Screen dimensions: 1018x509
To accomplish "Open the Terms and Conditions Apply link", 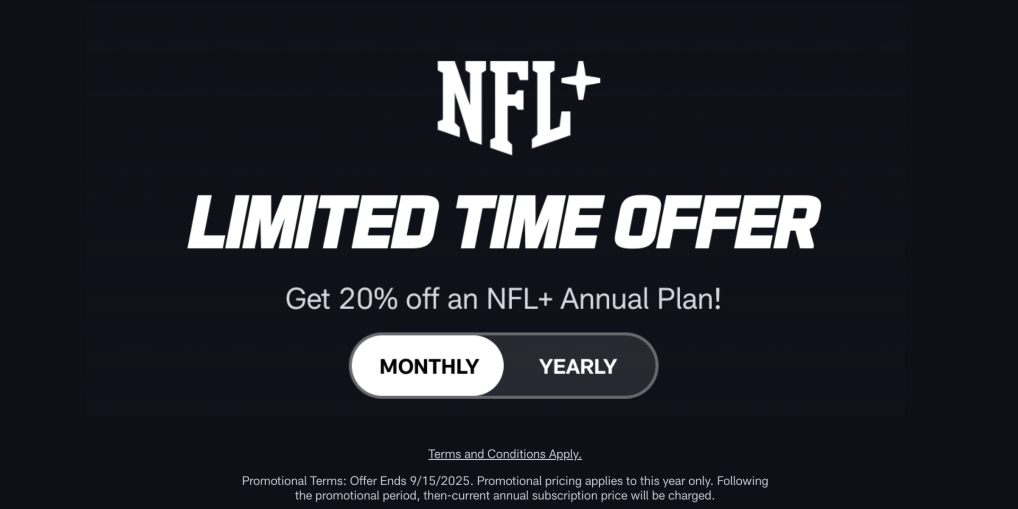I will 505,454.
